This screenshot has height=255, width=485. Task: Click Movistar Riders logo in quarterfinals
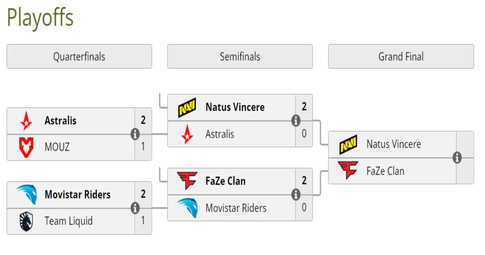(26, 194)
